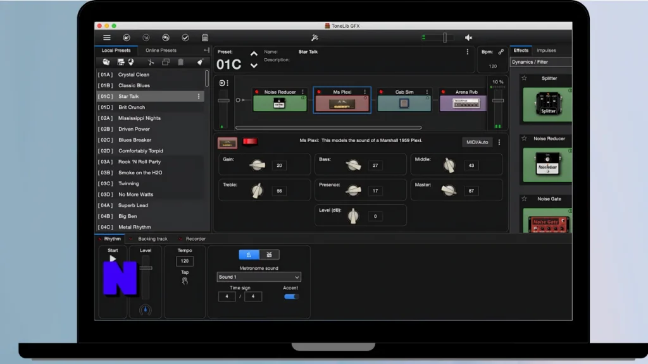Click the open preset folder icon
This screenshot has width=648, height=364.
pos(106,62)
